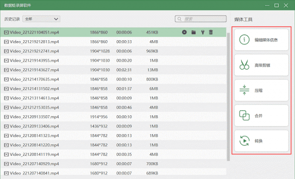Click the video file icon of Video_221219143955.mp4
Viewport: 295px width, 179px height.
6,61
